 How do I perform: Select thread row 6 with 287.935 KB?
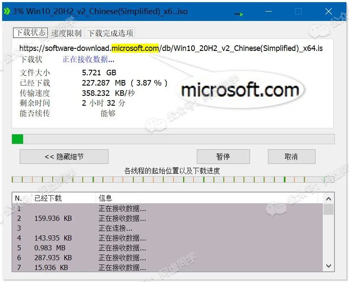[x=167, y=258]
